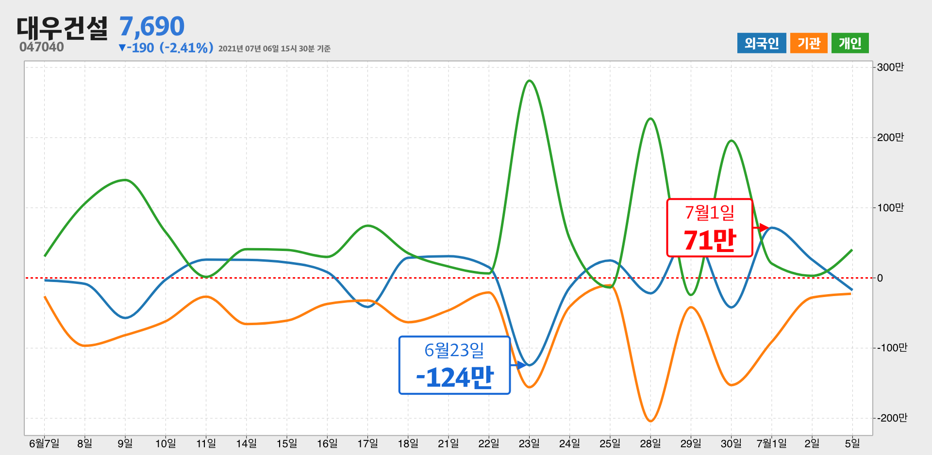Viewport: 932px width, 455px height.
Task: Click the orange line trough at 28일
Action: click(650, 421)
